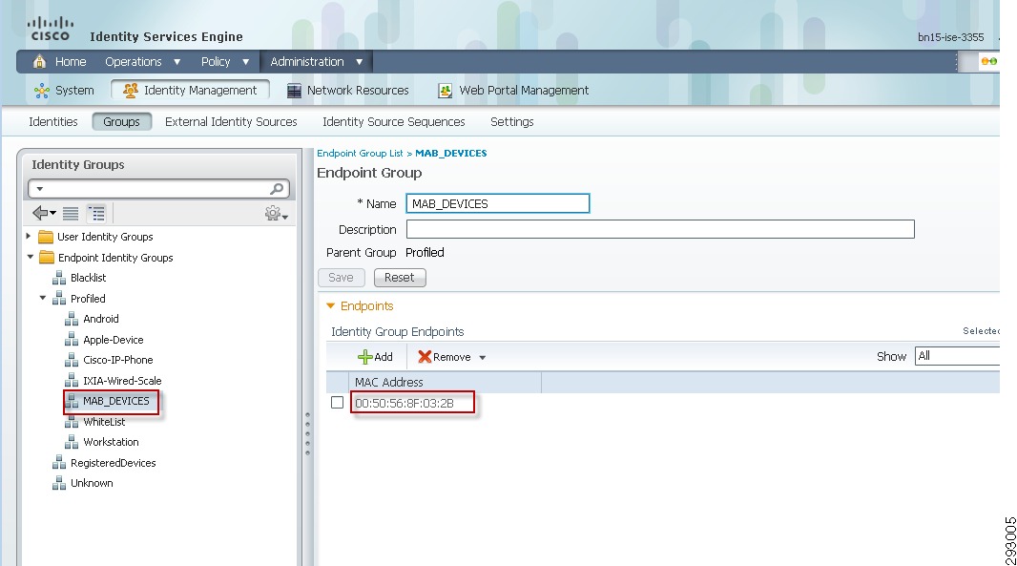The image size is (1017, 566).
Task: Click the Cisco-IP-Phone group icon
Action: click(x=72, y=360)
